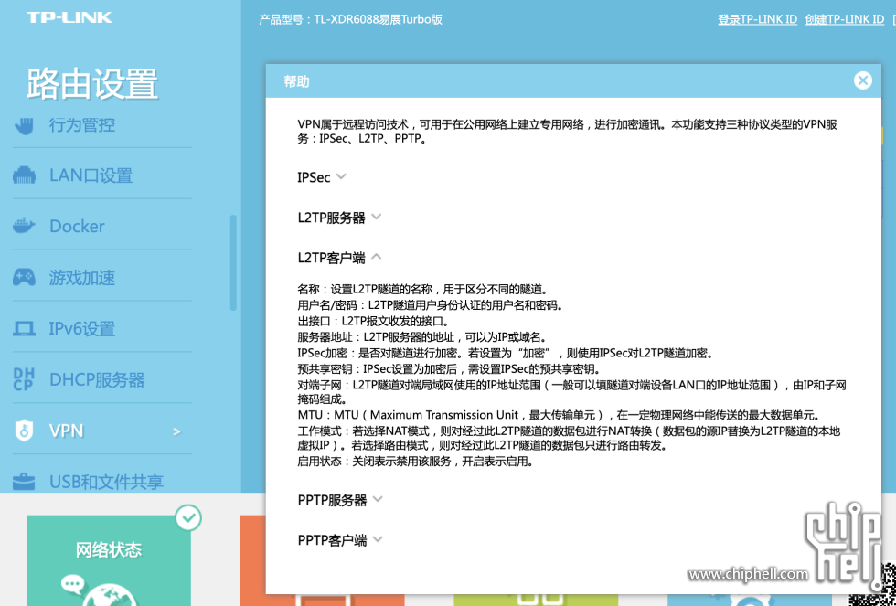Click the green checkmark on 网络状态 tile
Viewport: 896px width, 606px height.
[188, 517]
